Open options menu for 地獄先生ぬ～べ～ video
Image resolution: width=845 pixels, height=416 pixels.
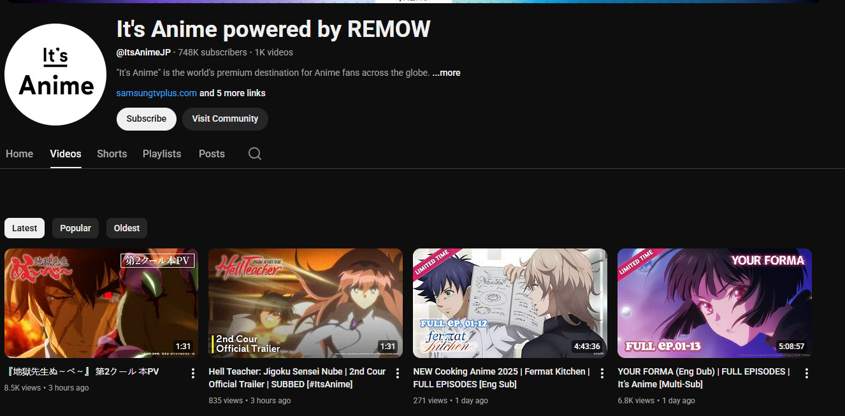pos(193,373)
